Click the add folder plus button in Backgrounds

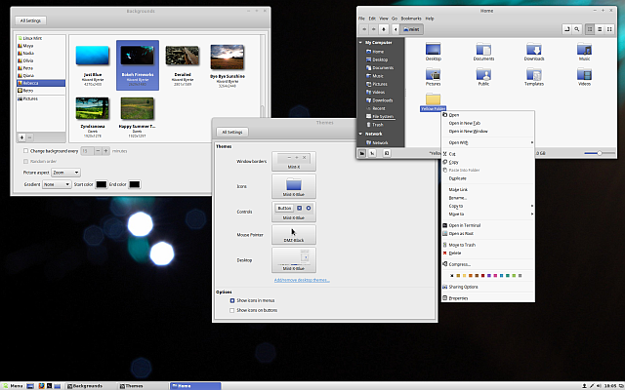tap(21, 137)
